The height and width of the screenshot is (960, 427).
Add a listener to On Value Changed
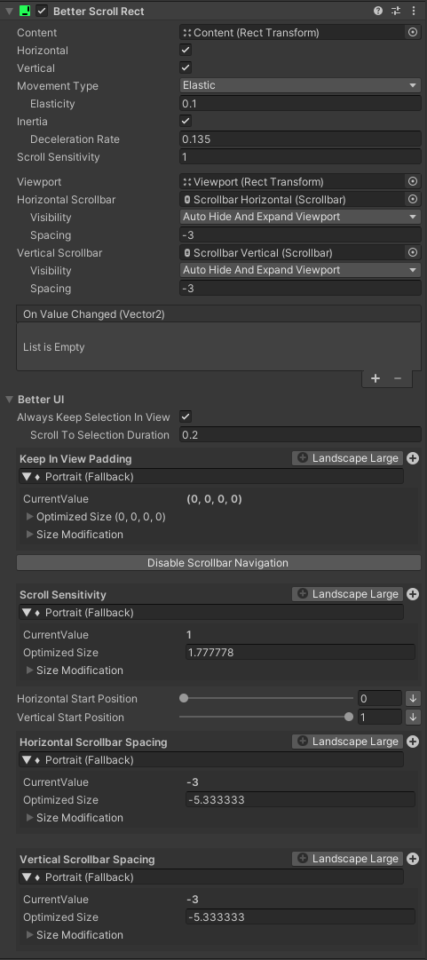coord(375,378)
